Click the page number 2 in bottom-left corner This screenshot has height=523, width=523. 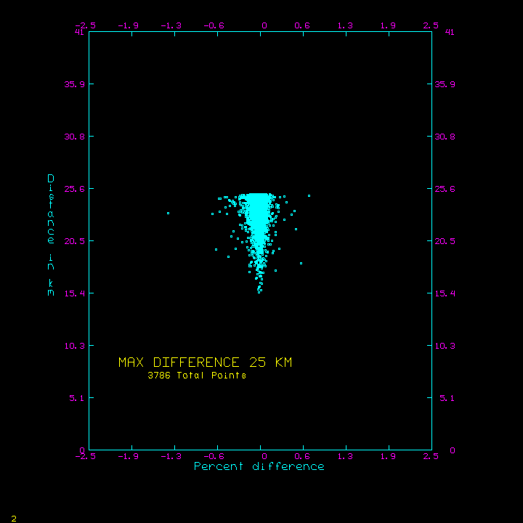(x=13, y=518)
